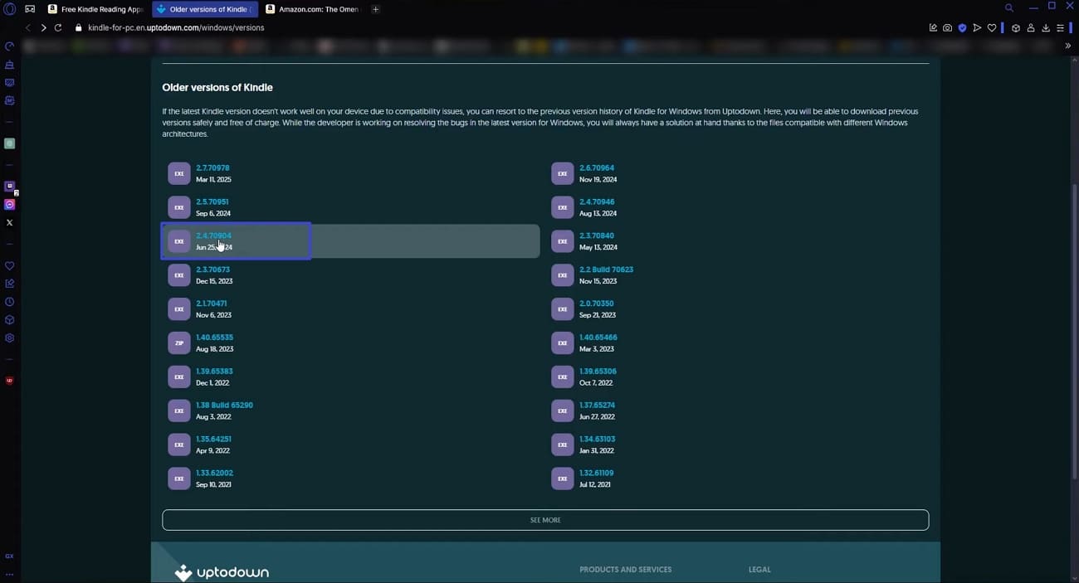Viewport: 1079px width, 583px height.
Task: Click ZIP badge beside version 1.40.65535
Action: 179,343
